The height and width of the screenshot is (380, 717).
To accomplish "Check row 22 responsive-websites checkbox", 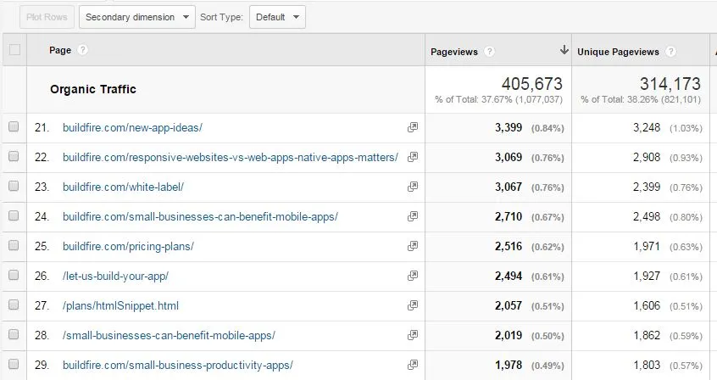I will pyautogui.click(x=14, y=156).
